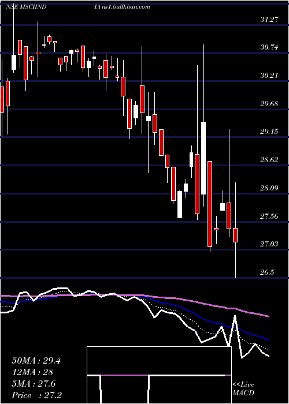This screenshot has height=404, width=289.
Task: Click the 5MA : 27.6 readout
Action: point(34,384)
